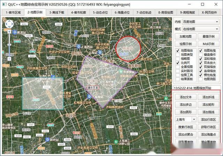Click the 东岸绿 park icon
This screenshot has height=156, width=223.
pyautogui.click(x=121, y=72)
